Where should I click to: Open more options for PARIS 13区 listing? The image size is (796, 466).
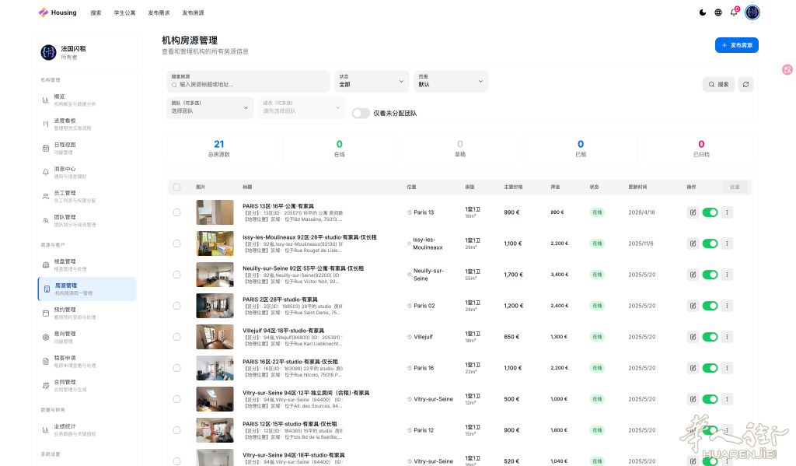click(x=727, y=212)
